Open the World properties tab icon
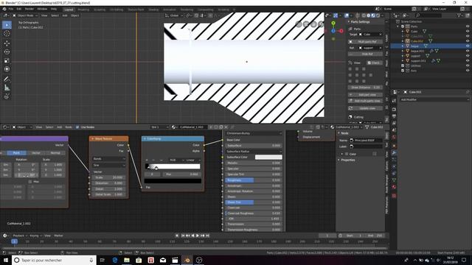Image resolution: width=472 pixels, height=265 pixels. pos(394,138)
